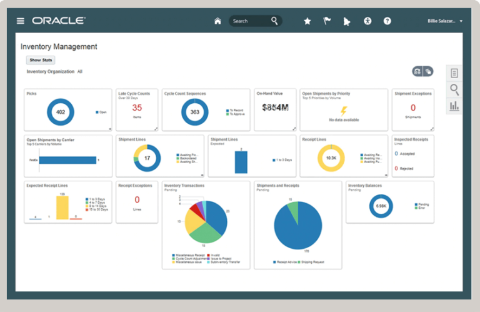480x312 pixels.
Task: Click the Picks tile corner icon
Action: point(110,129)
